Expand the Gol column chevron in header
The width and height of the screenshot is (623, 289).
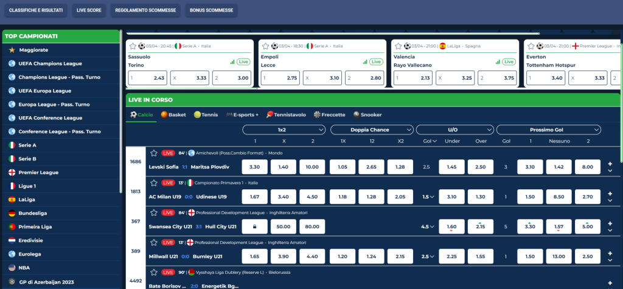coord(434,141)
